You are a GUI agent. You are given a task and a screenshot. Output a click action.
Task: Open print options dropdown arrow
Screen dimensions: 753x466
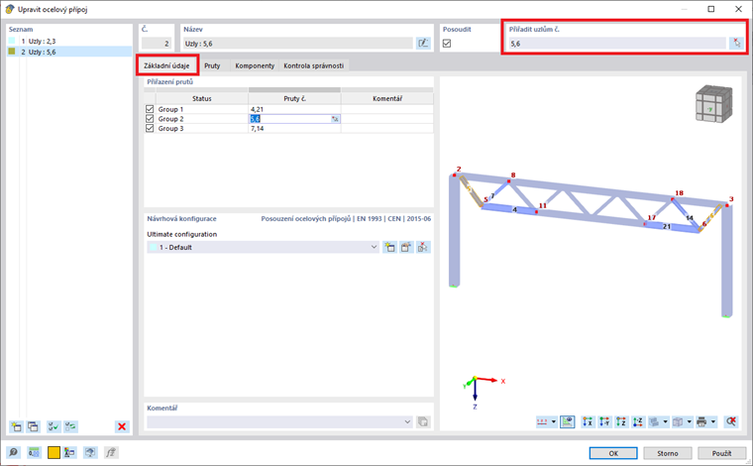713,421
